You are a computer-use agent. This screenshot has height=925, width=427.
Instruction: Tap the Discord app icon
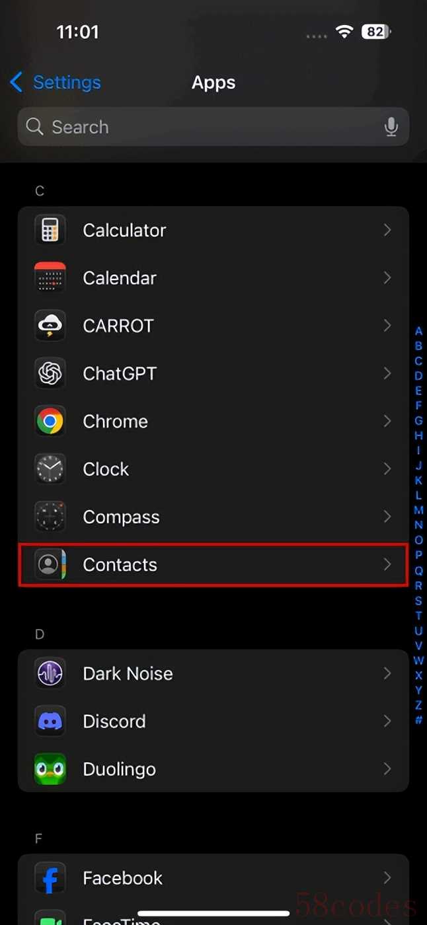pos(50,721)
